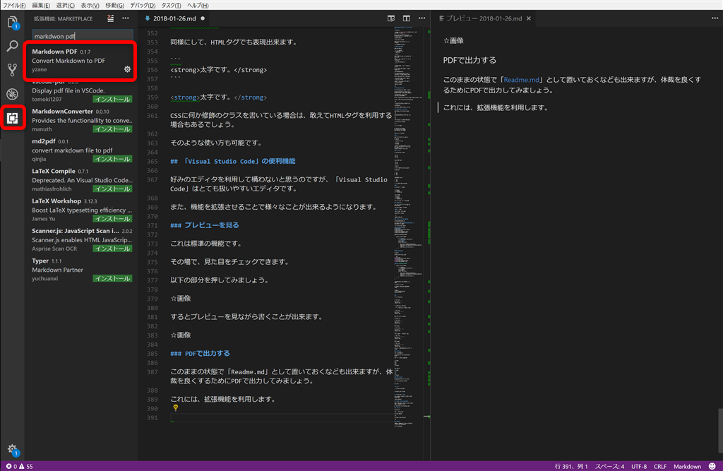Install the Typer extension
This screenshot has height=471, width=723.
tap(112, 279)
